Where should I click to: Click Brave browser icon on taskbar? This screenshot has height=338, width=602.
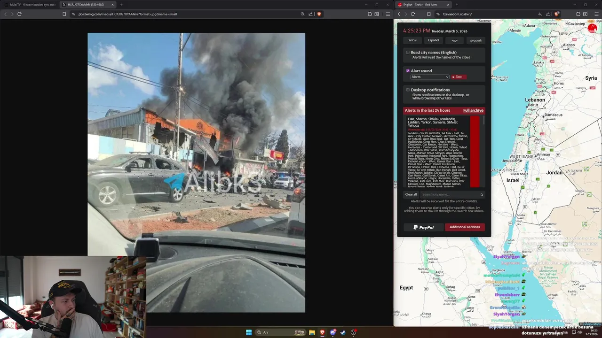point(323,332)
